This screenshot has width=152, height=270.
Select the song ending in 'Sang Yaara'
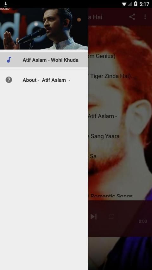(x=120, y=136)
